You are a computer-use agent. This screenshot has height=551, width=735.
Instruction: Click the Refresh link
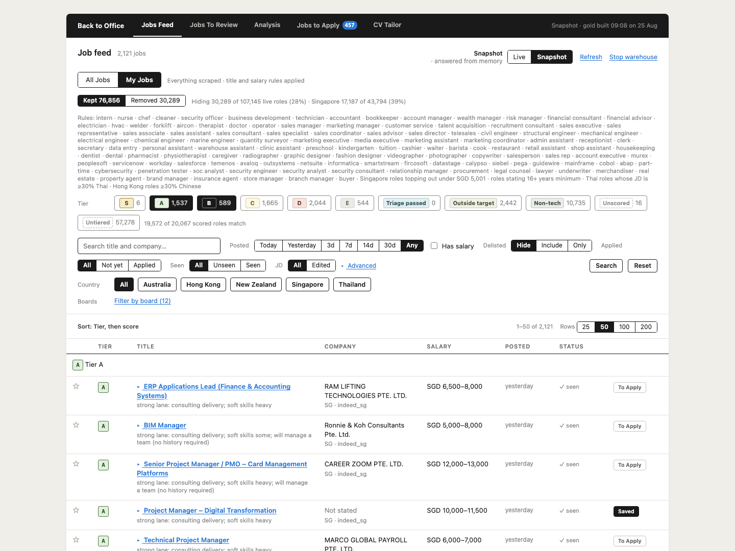point(591,57)
